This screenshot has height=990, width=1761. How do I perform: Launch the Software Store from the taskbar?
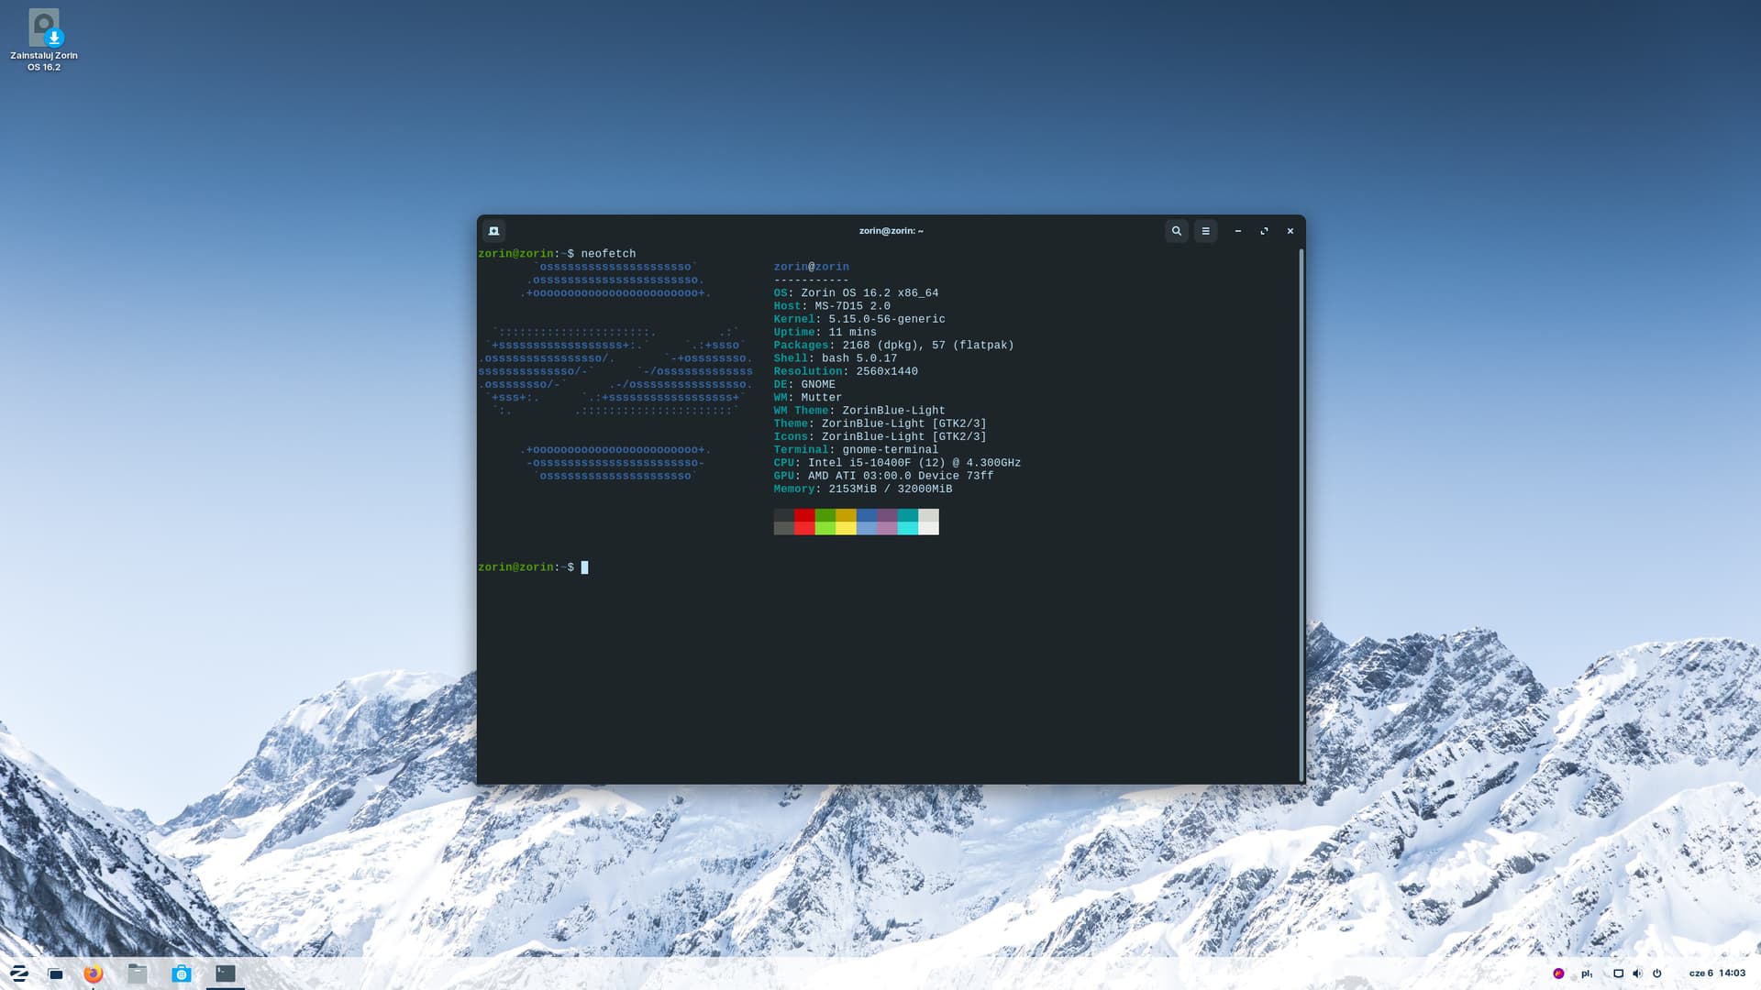(182, 973)
